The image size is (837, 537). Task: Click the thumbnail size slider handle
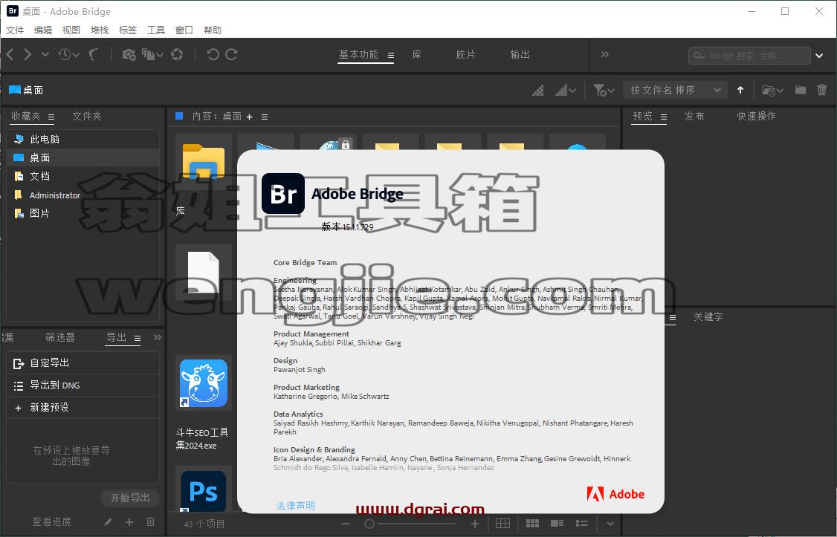pos(369,524)
